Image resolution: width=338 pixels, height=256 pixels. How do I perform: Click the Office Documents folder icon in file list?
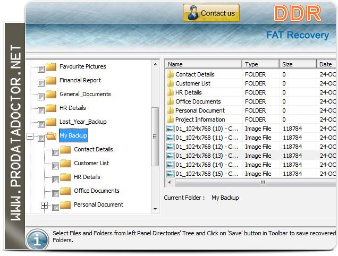point(170,101)
